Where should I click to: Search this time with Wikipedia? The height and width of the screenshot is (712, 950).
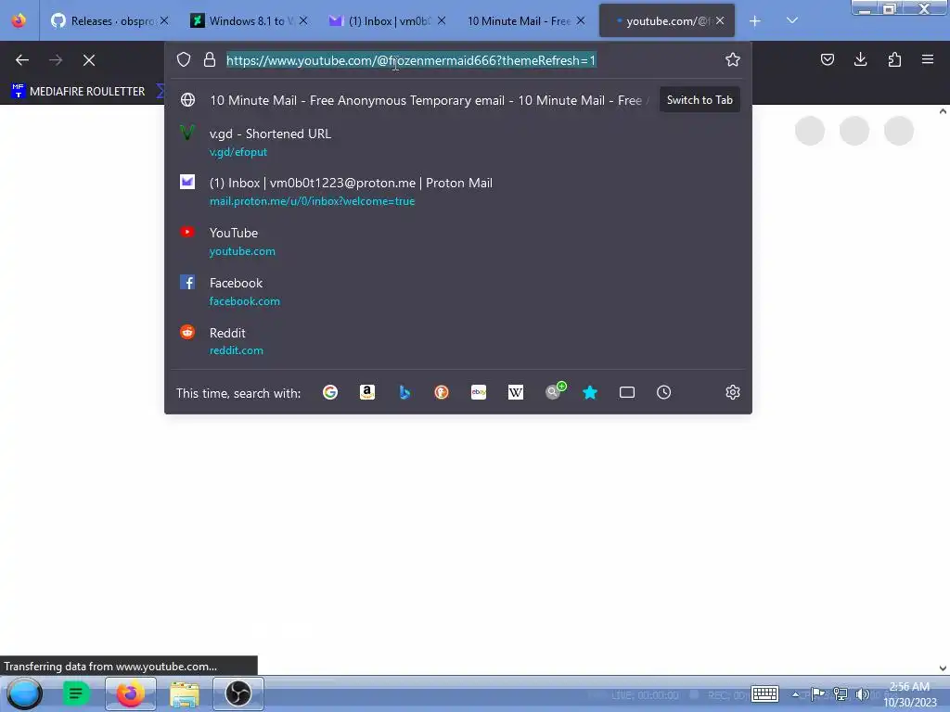point(516,392)
